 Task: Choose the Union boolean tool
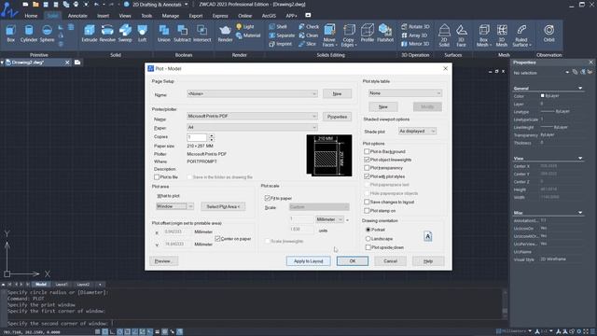pyautogui.click(x=164, y=34)
